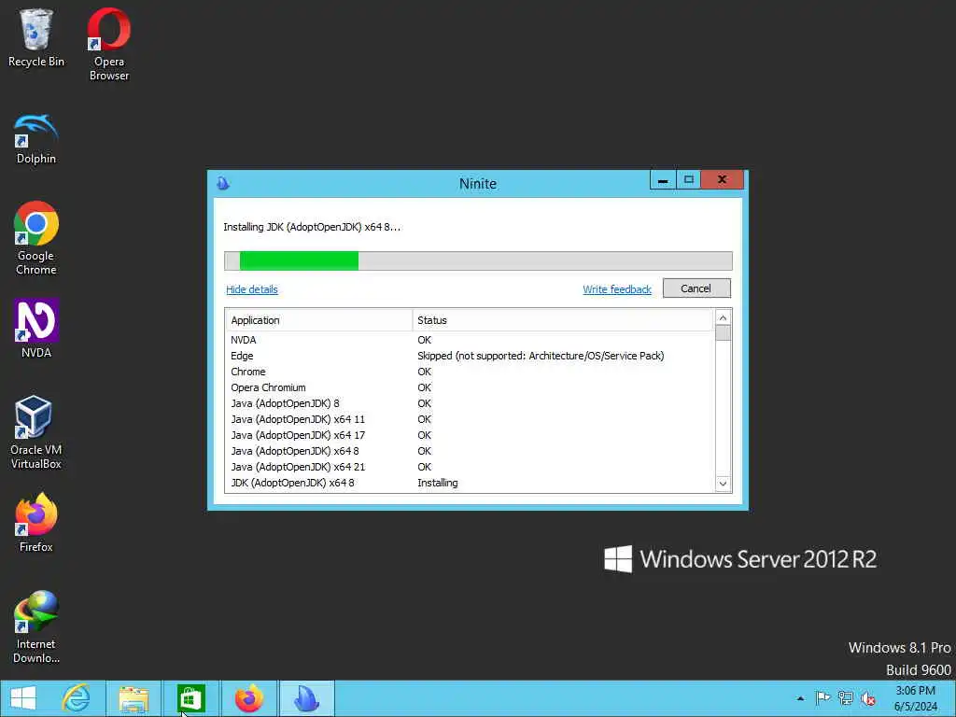956x717 pixels.
Task: Click the Application column header
Action: coord(319,320)
